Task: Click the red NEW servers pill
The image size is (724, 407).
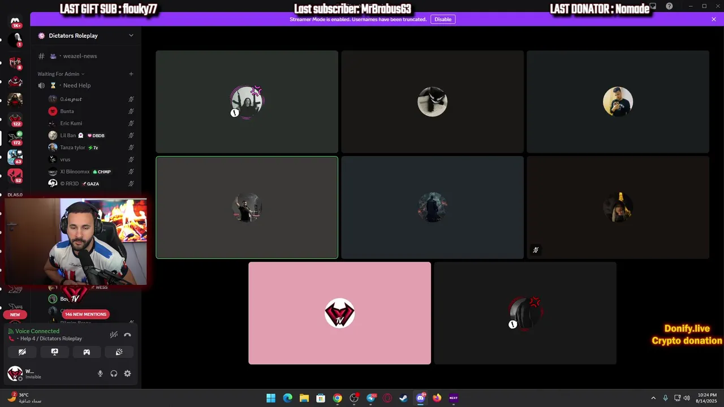Action: (x=15, y=314)
